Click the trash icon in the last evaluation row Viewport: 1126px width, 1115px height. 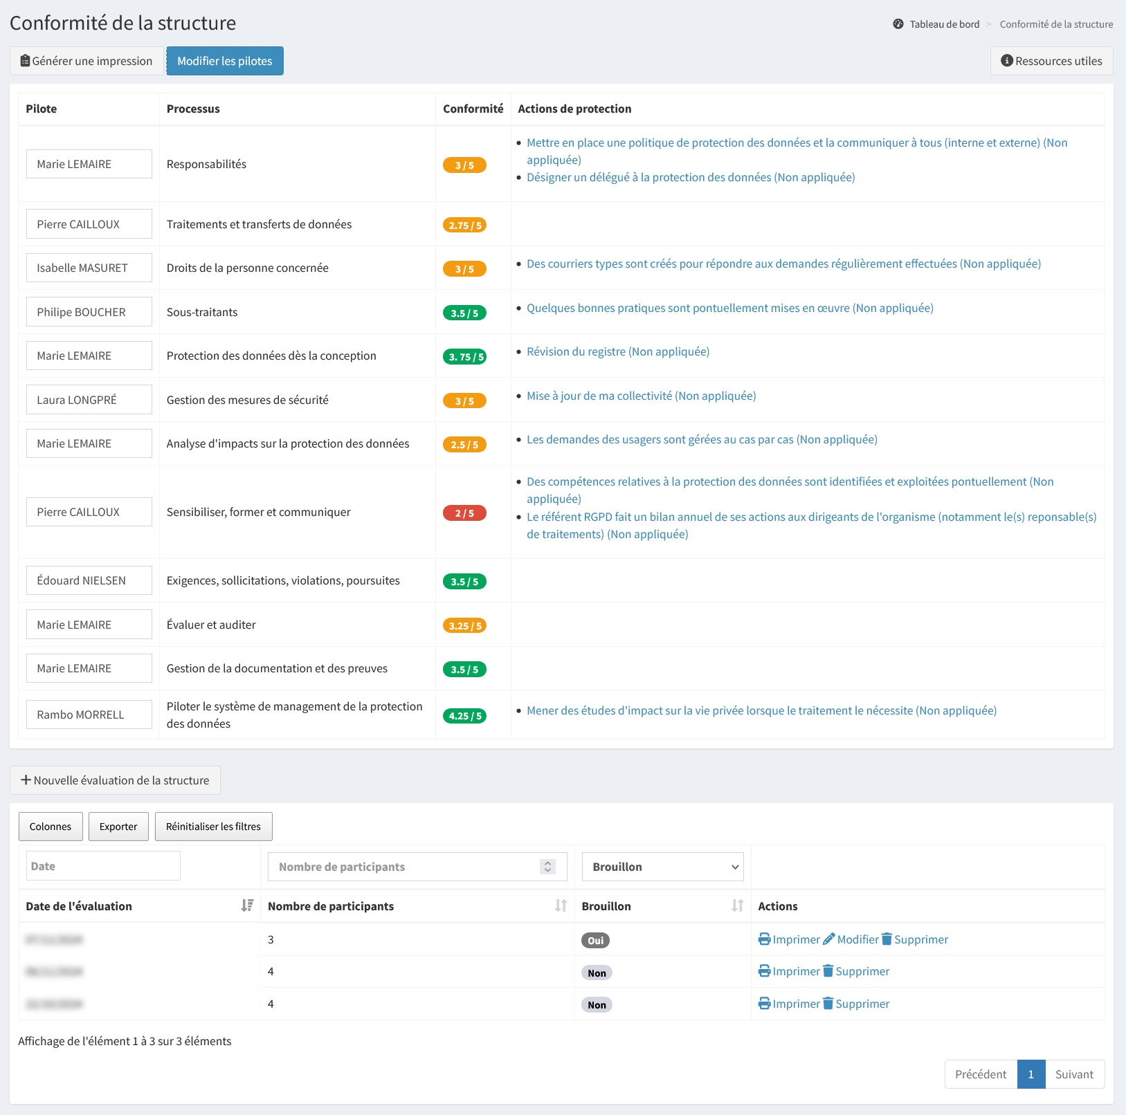pyautogui.click(x=828, y=1004)
